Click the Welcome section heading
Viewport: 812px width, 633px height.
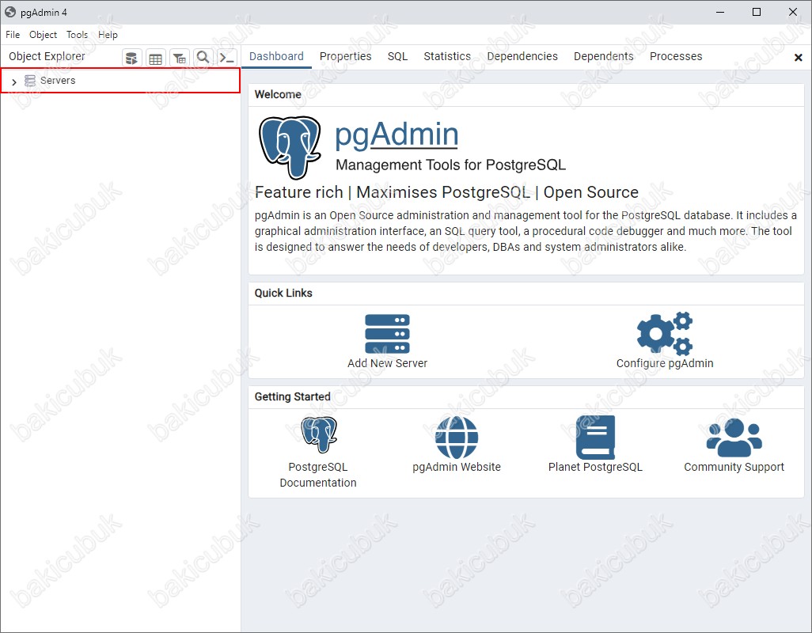[278, 95]
